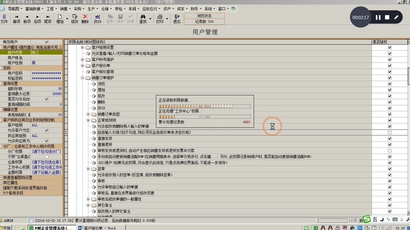The width and height of the screenshot is (410, 230).
Task: Click the 17.24% progress bar
Action: tap(205, 117)
